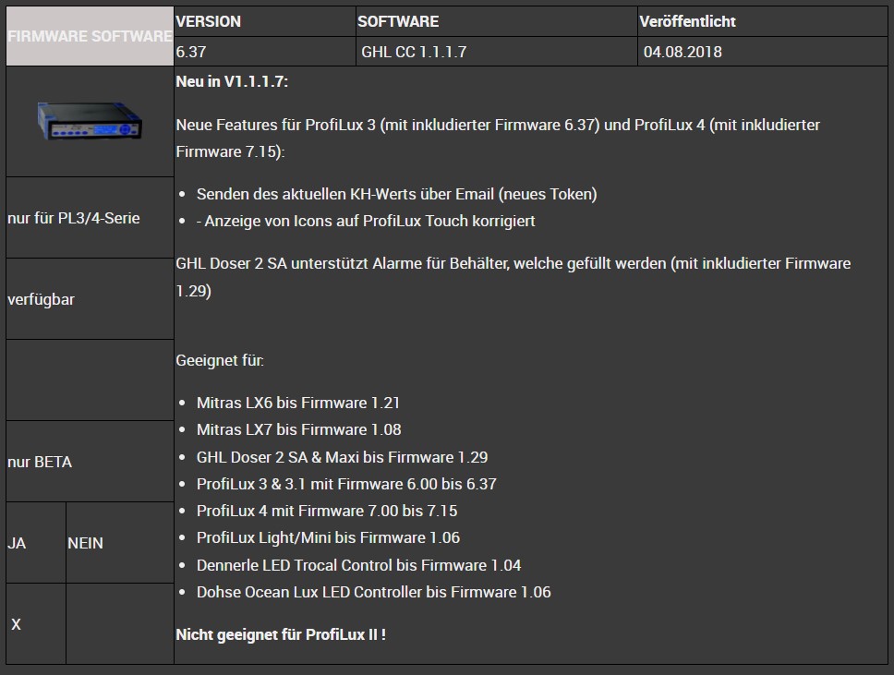The width and height of the screenshot is (894, 675).
Task: Click the version number 6.37 cell
Action: pos(191,52)
